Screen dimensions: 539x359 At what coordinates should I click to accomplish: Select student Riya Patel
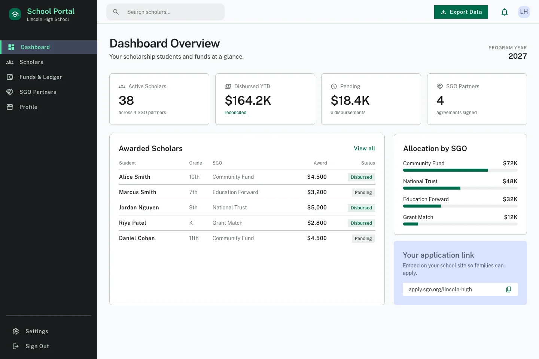point(133,223)
